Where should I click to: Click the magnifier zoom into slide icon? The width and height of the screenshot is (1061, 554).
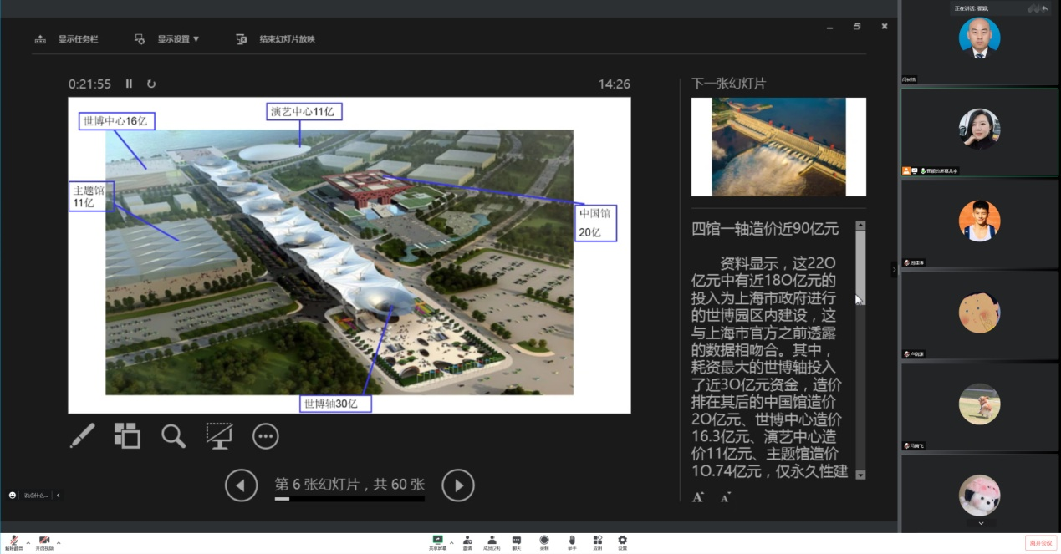173,435
